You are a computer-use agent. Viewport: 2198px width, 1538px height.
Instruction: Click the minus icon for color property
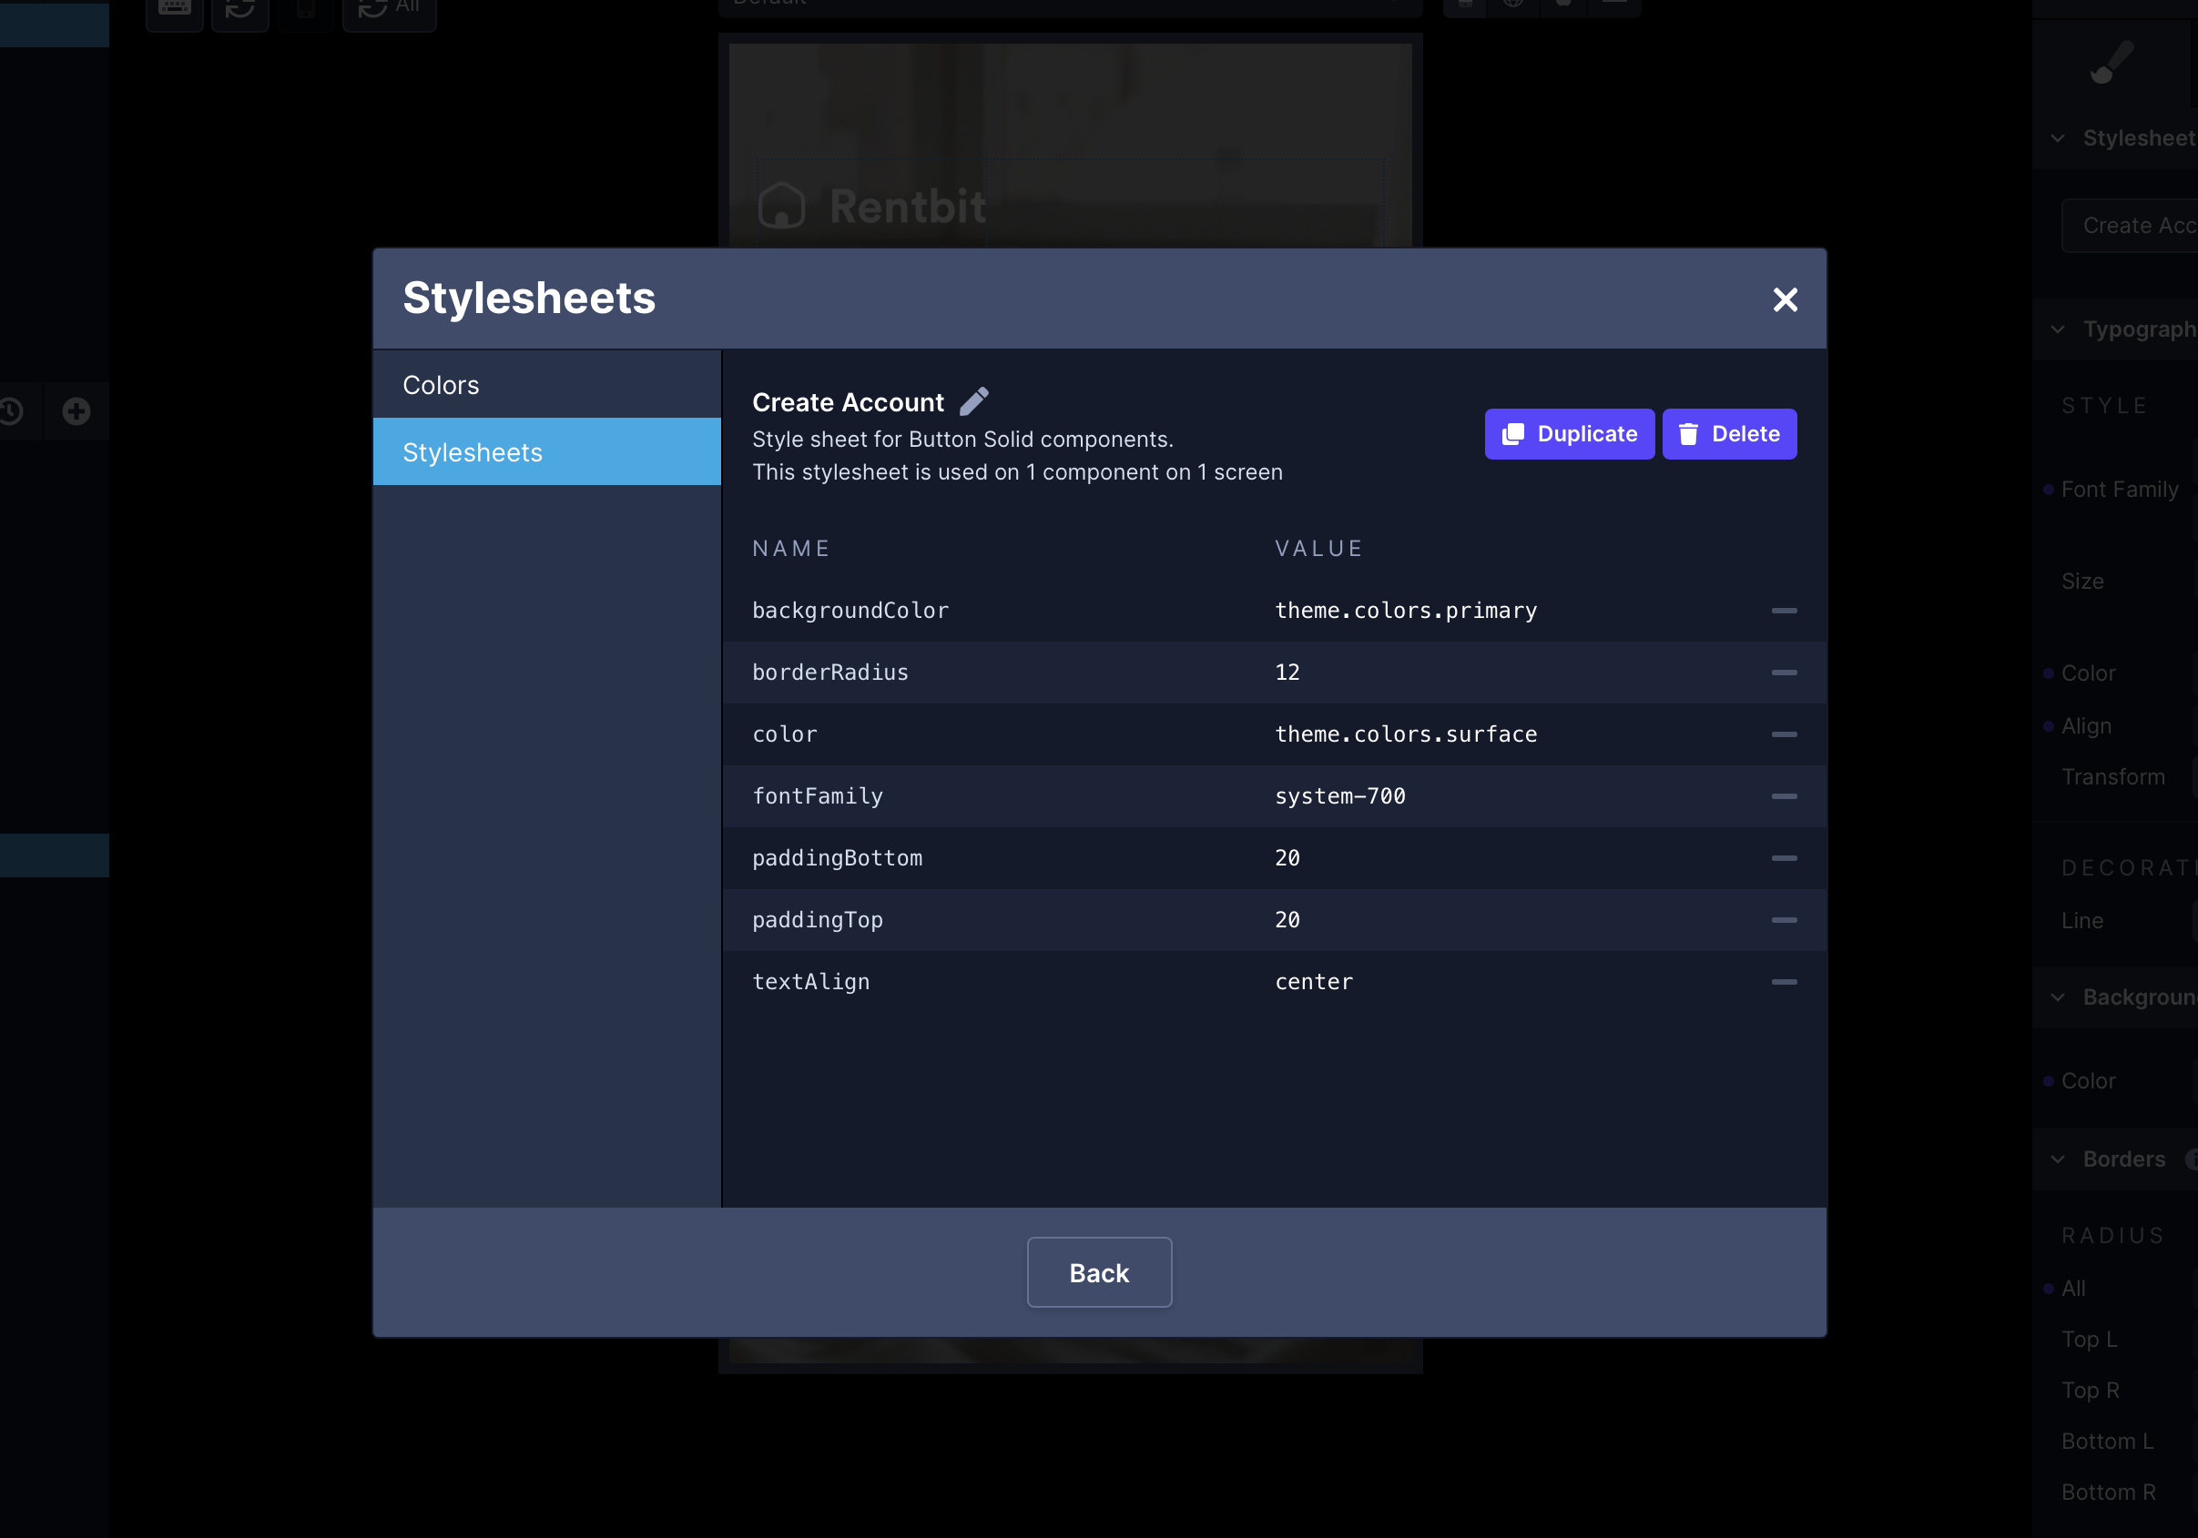pos(1784,734)
